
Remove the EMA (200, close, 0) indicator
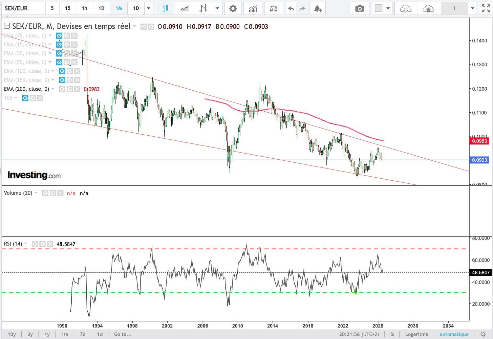tap(77, 89)
